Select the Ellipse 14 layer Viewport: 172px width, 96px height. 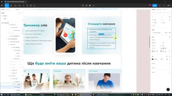14,73
